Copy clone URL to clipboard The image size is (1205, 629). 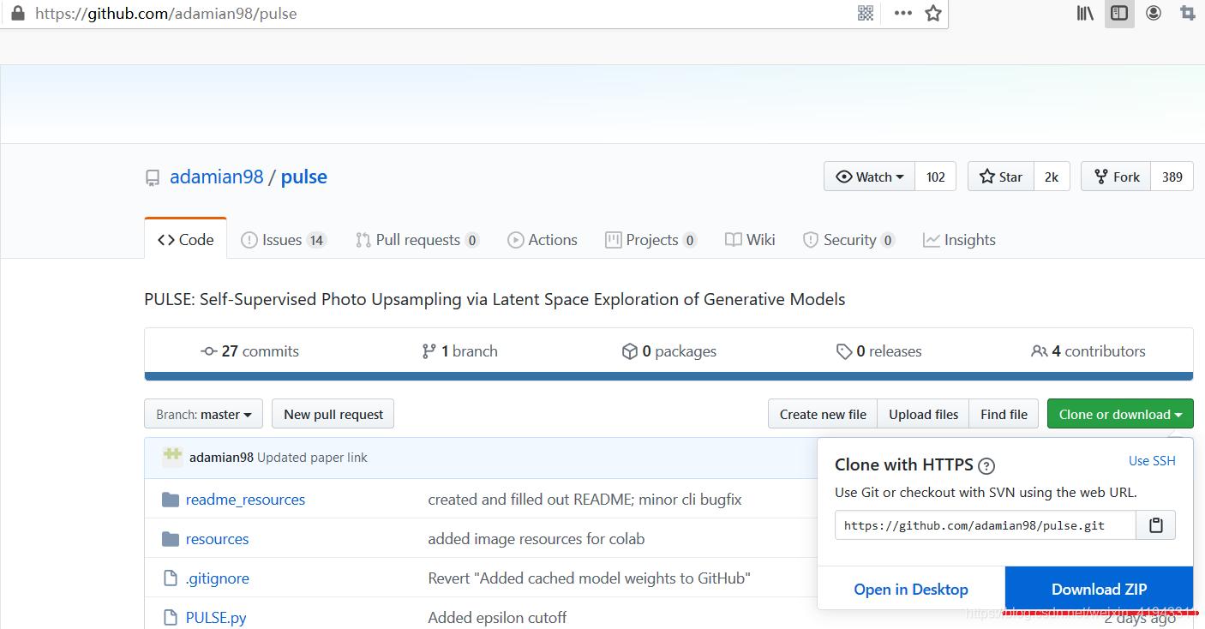pos(1155,525)
